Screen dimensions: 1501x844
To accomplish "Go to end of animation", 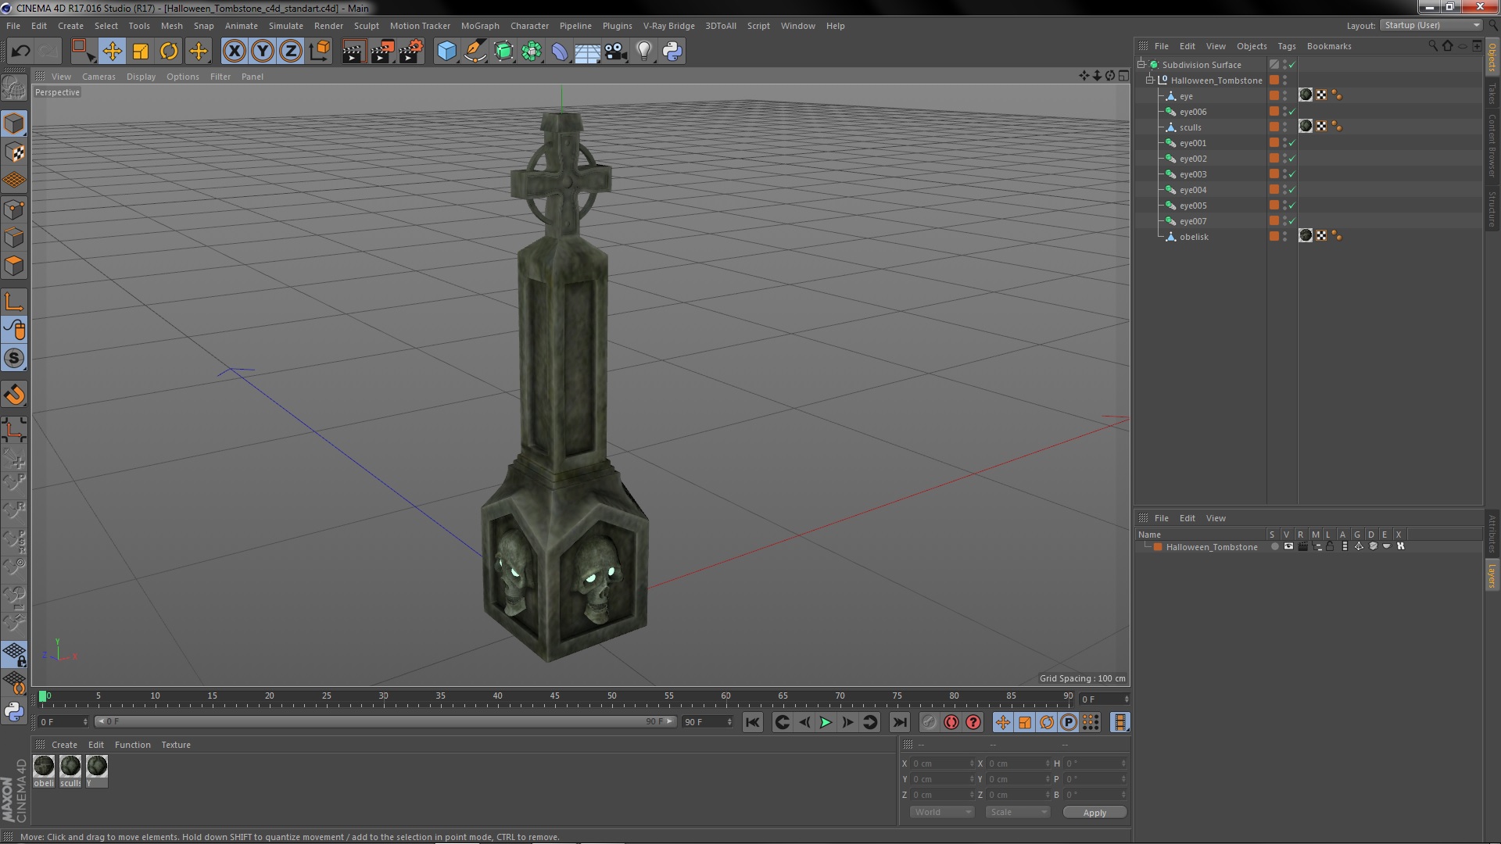I will (899, 723).
